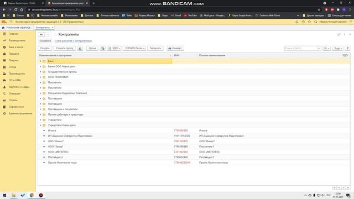Click the Создать button

point(45,48)
